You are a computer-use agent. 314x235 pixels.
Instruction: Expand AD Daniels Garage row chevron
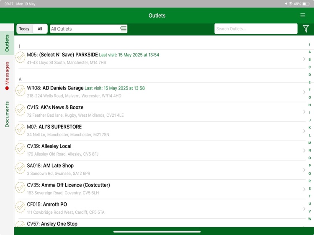[304, 92]
